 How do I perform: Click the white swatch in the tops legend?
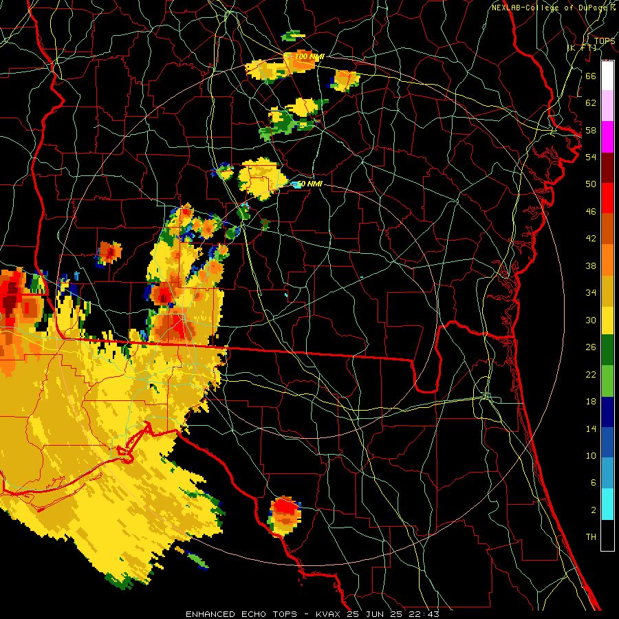click(x=607, y=76)
